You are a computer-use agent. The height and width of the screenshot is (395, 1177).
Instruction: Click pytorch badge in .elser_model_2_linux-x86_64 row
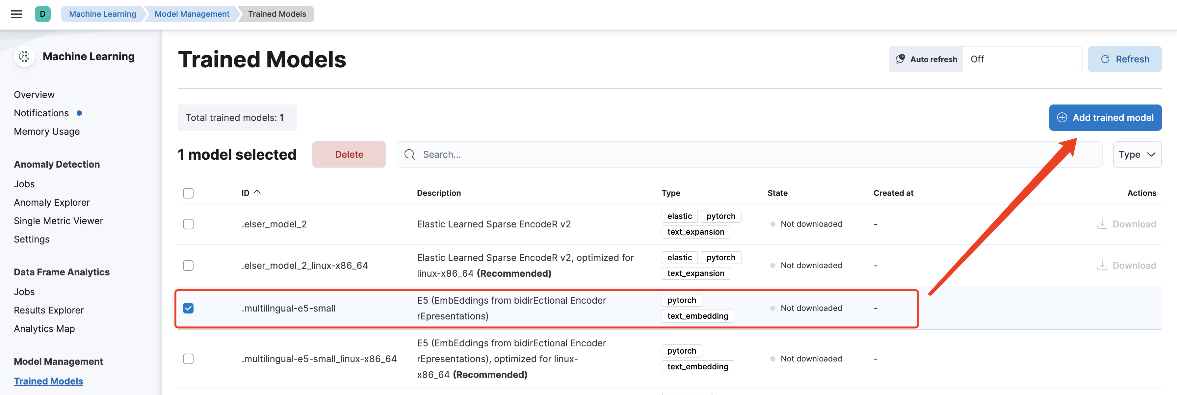pyautogui.click(x=720, y=258)
